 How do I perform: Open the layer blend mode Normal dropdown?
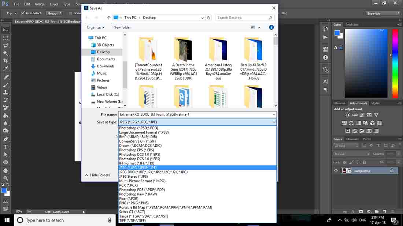(x=352, y=154)
